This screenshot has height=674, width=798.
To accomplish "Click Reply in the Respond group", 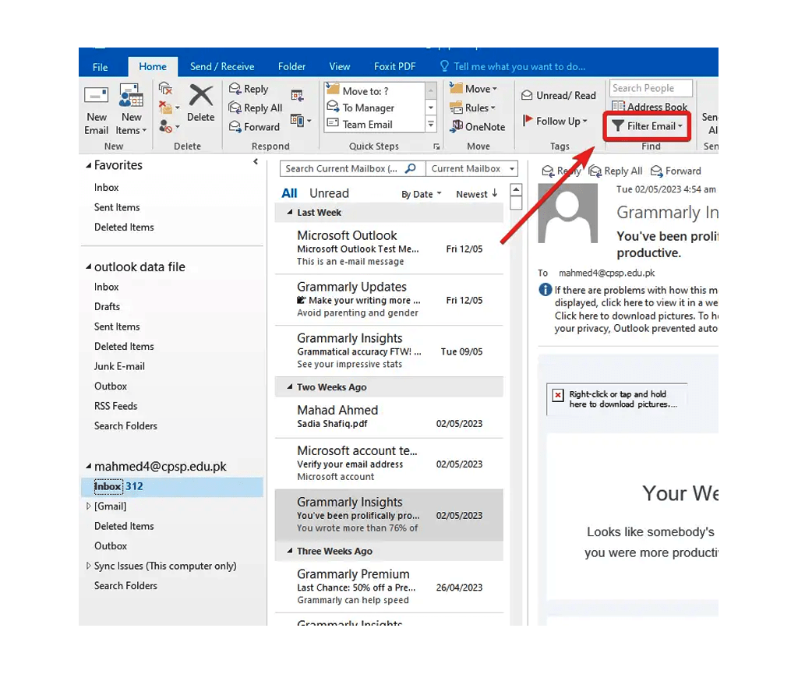I will pyautogui.click(x=249, y=89).
